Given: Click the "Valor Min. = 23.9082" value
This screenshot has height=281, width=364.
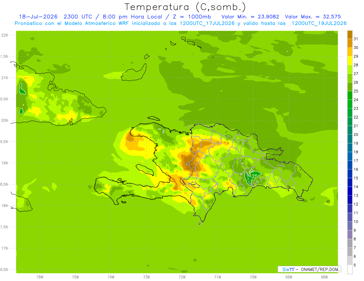Looking at the screenshot, I should 250,17.
